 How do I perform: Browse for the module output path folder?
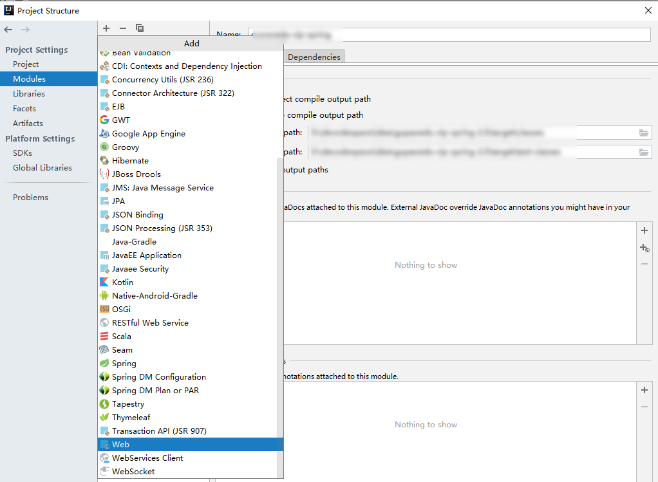point(644,133)
